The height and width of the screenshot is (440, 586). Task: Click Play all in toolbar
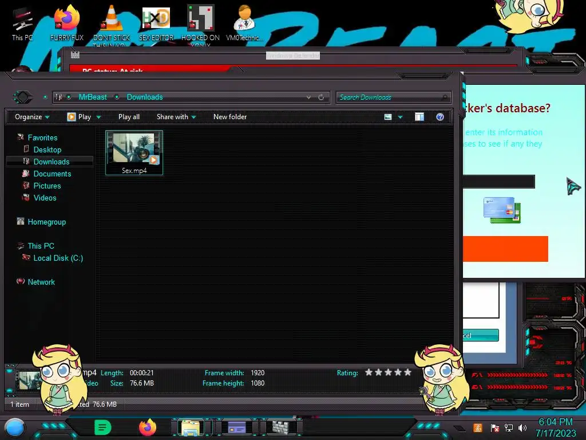click(x=129, y=117)
